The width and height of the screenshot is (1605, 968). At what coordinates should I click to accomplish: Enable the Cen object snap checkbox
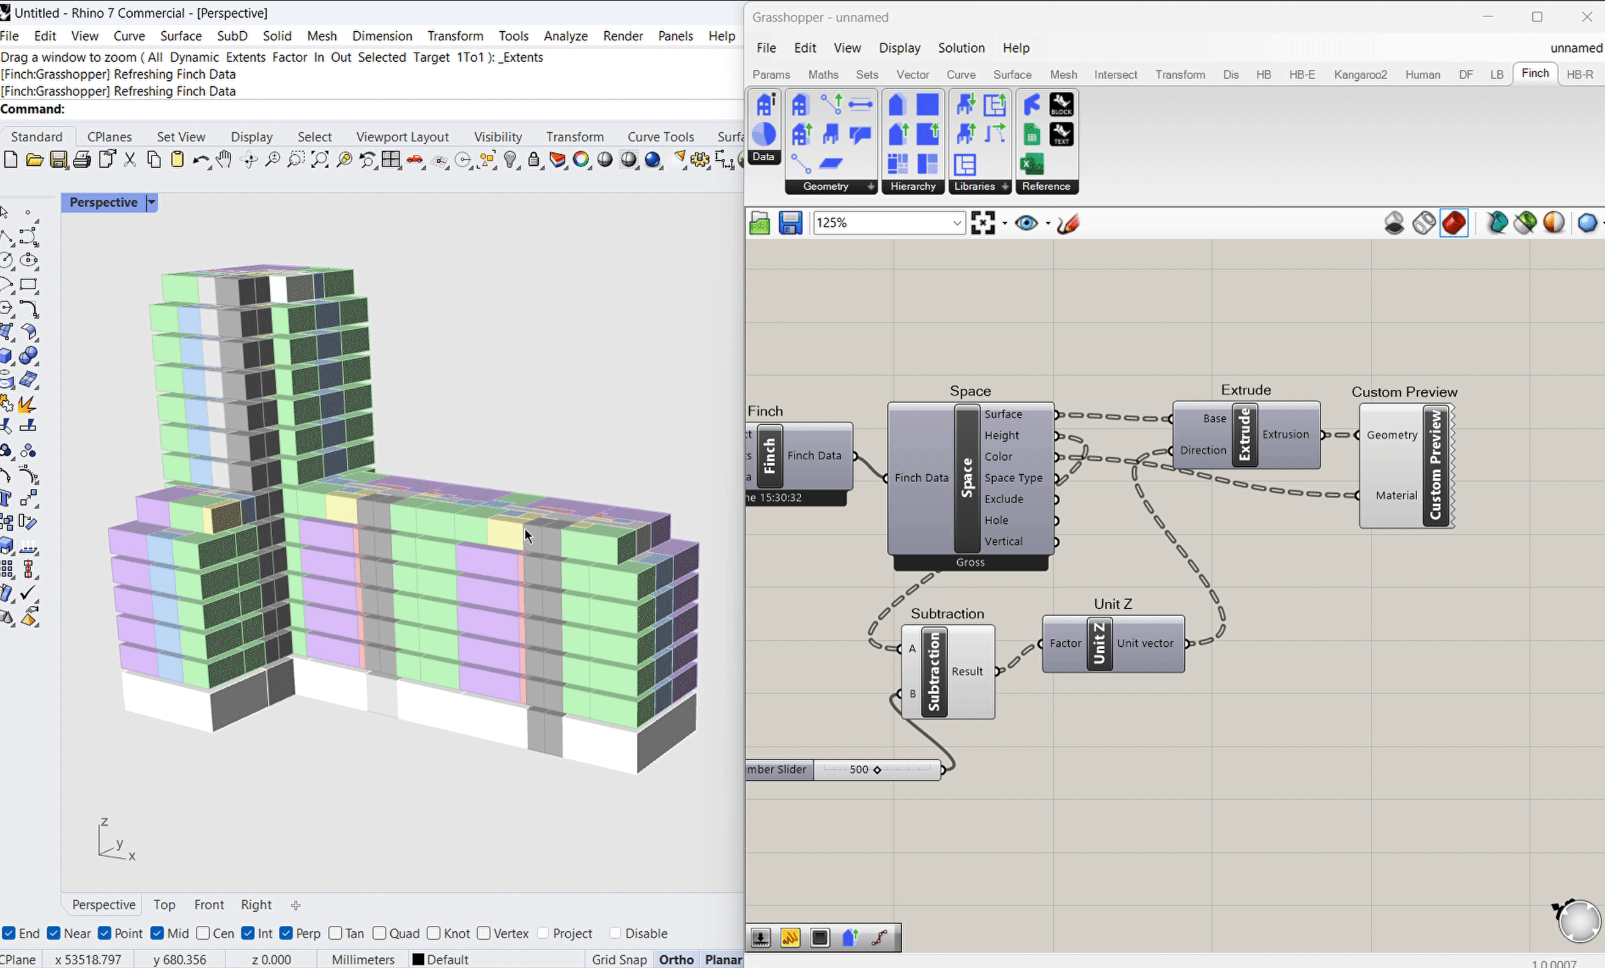pyautogui.click(x=203, y=934)
